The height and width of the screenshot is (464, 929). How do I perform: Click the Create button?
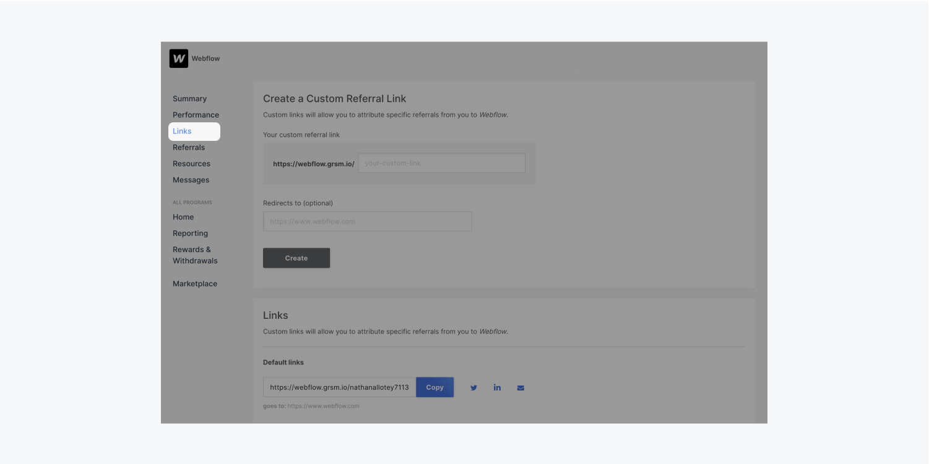pos(296,258)
